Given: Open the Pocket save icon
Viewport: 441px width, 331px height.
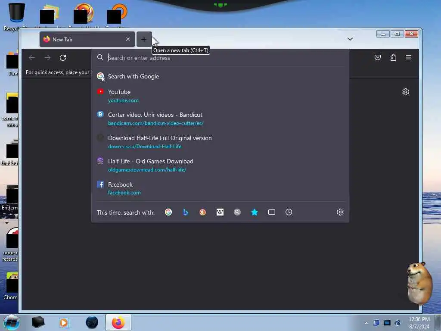Looking at the screenshot, I should [x=378, y=57].
